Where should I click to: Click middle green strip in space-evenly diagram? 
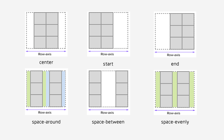[x=175, y=89]
